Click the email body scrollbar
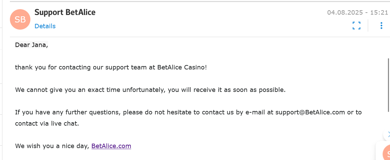Image resolution: width=390 pixels, height=160 pixels. (x=388, y=85)
